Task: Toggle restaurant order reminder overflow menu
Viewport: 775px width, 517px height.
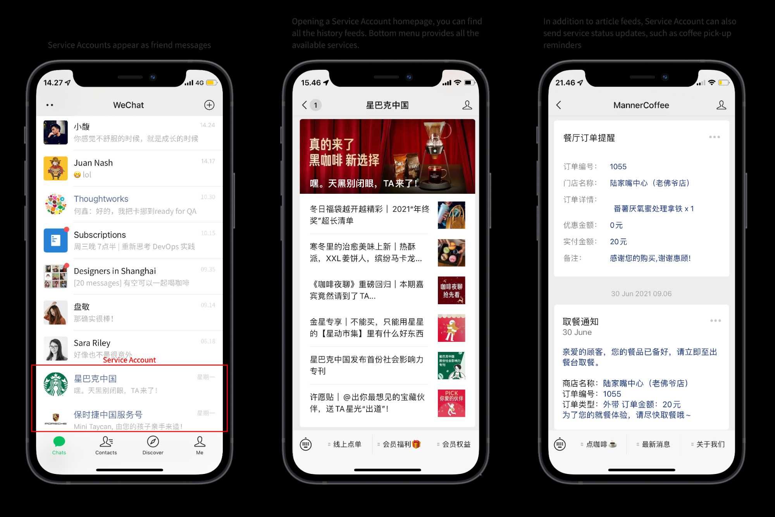Action: [713, 137]
